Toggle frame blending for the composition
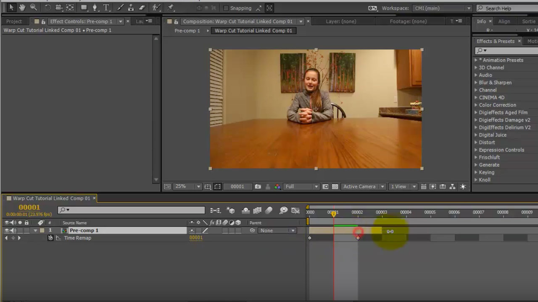Viewport: 538px width, 302px height. (x=257, y=211)
